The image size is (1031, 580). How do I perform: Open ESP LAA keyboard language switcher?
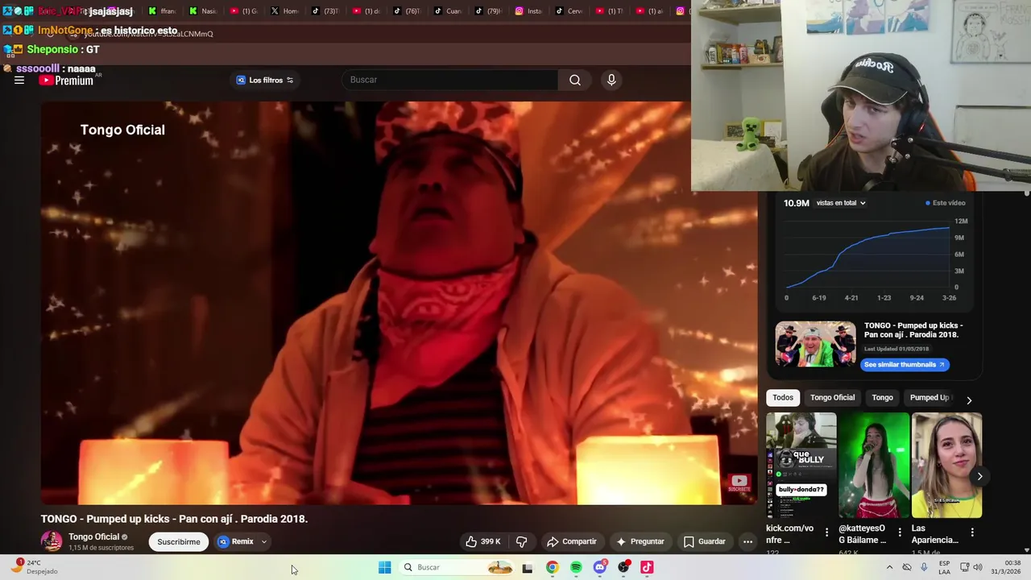click(944, 567)
